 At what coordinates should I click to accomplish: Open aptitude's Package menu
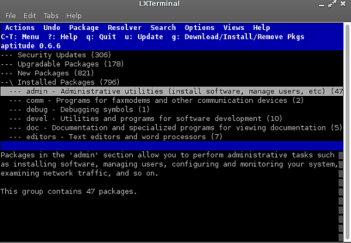84,27
